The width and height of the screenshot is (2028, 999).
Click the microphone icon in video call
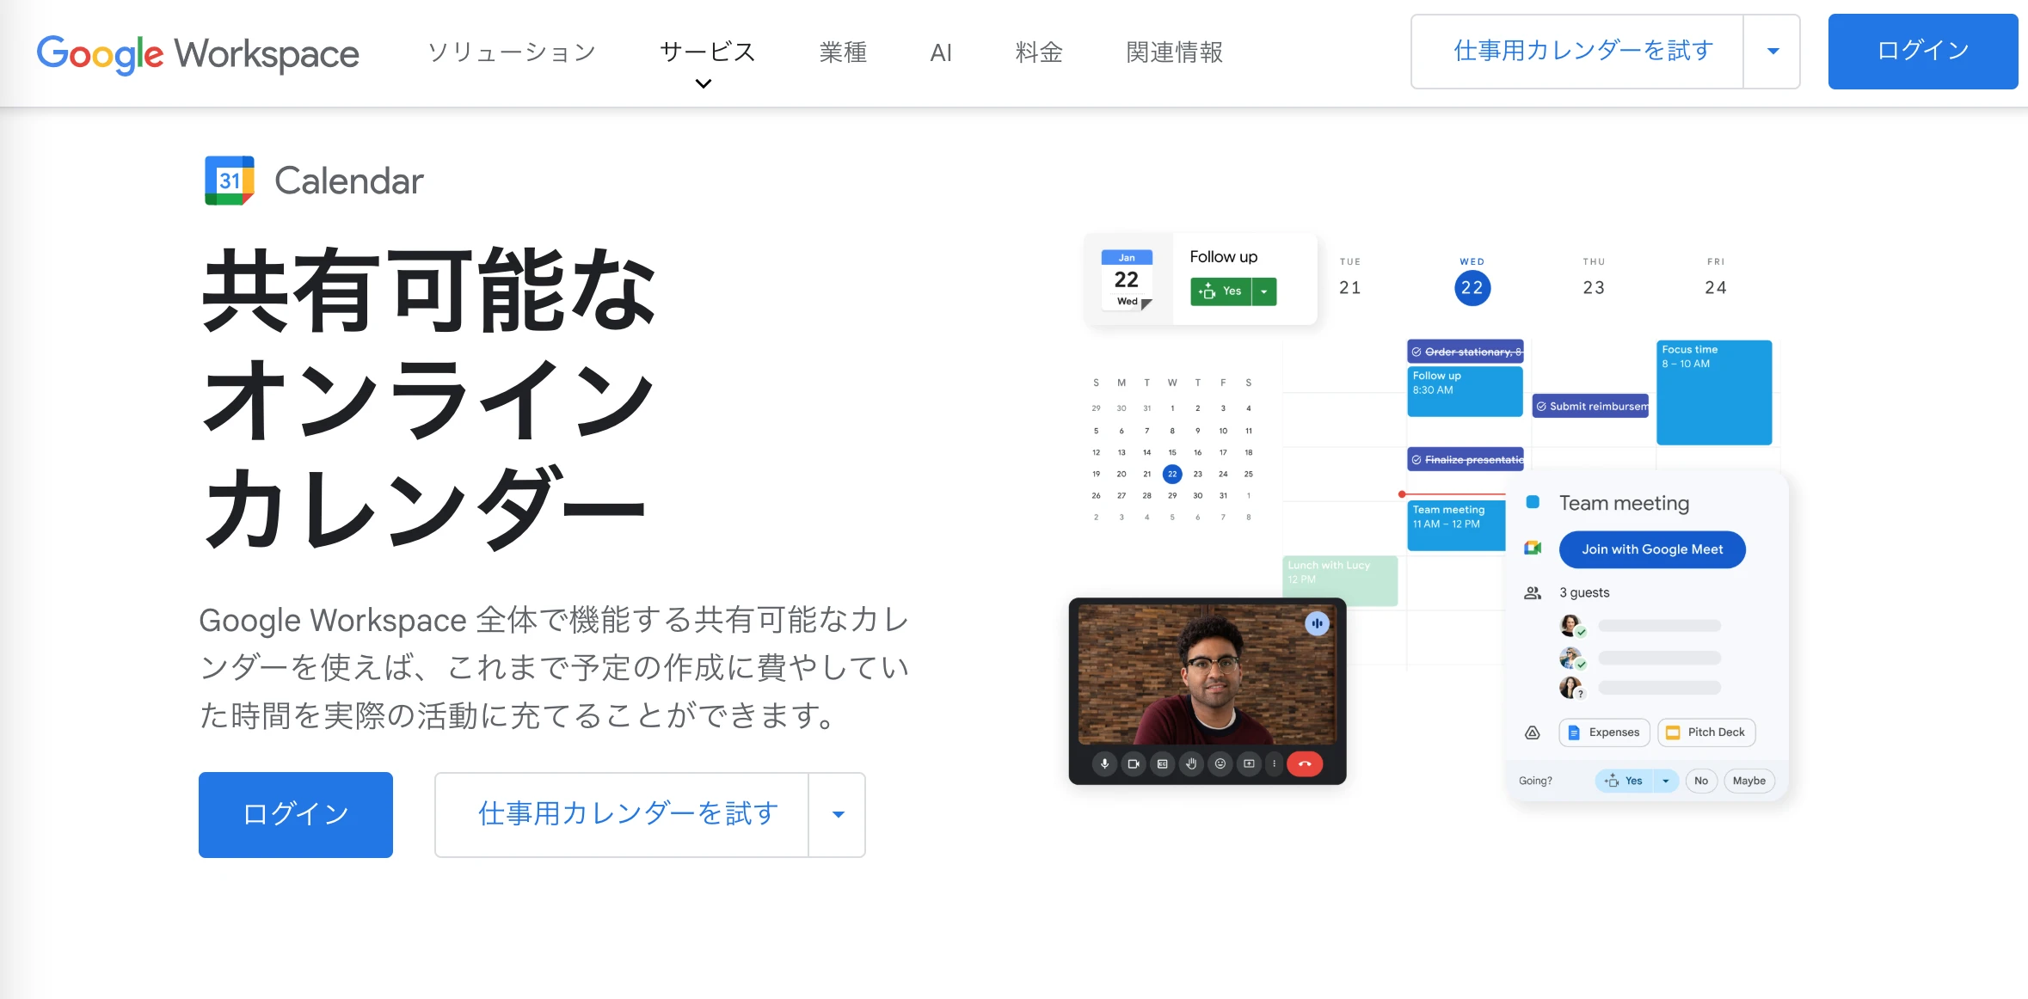point(1104,763)
